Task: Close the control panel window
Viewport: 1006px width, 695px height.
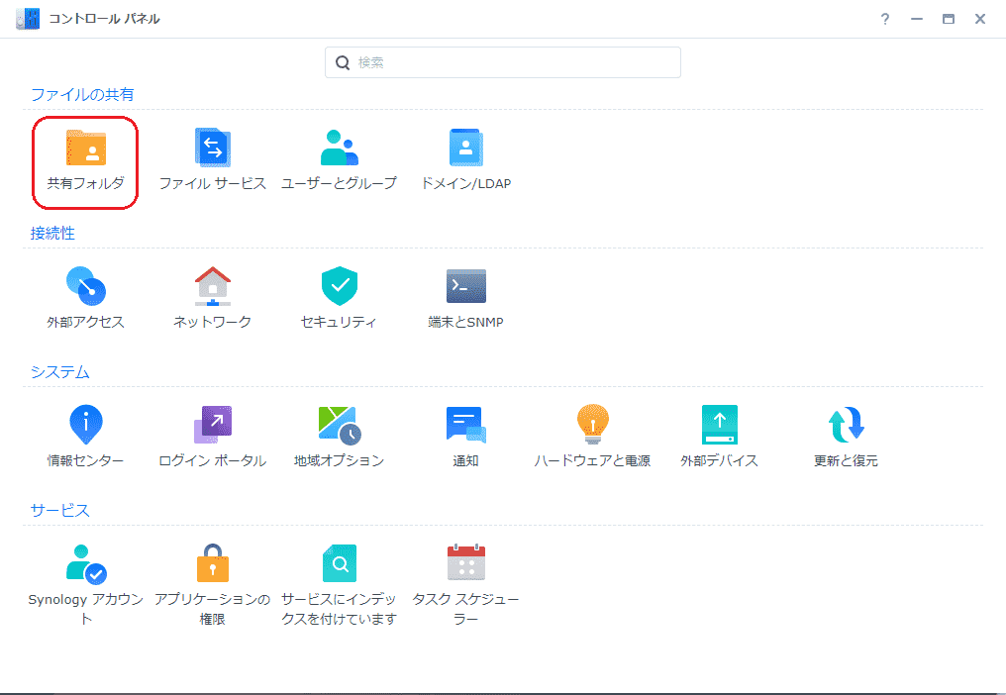Action: point(979,19)
